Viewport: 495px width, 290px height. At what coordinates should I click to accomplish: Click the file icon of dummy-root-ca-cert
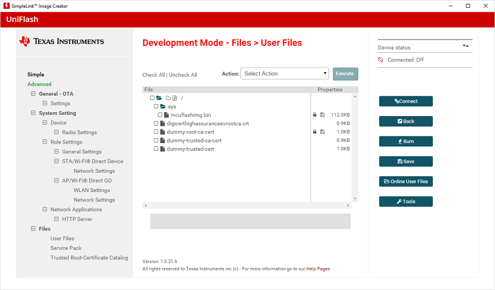[163, 132]
